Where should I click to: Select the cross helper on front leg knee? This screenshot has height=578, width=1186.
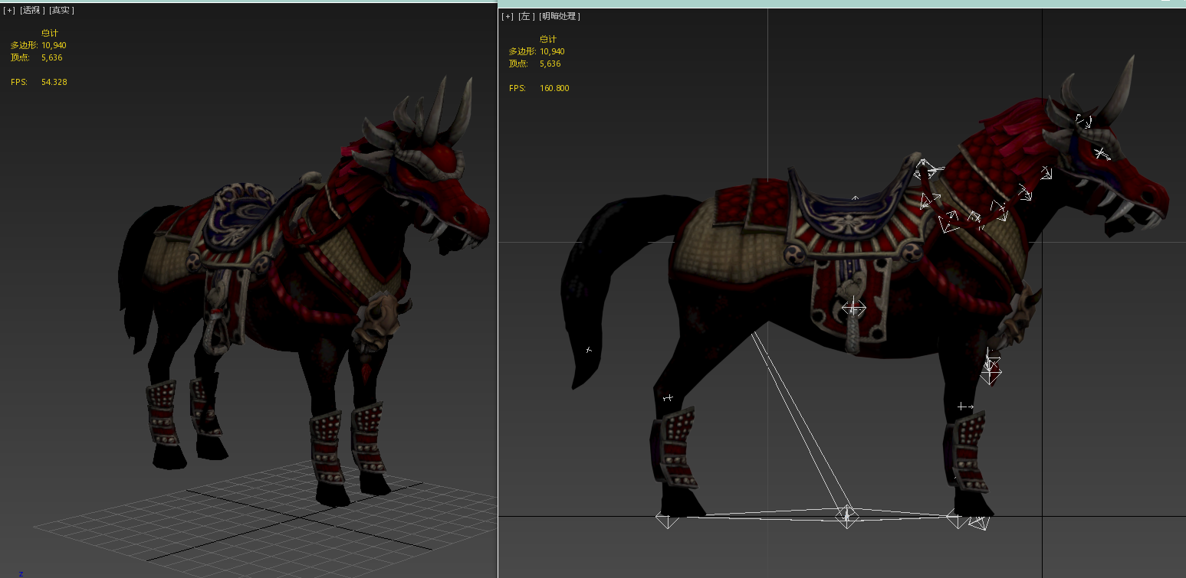click(964, 407)
